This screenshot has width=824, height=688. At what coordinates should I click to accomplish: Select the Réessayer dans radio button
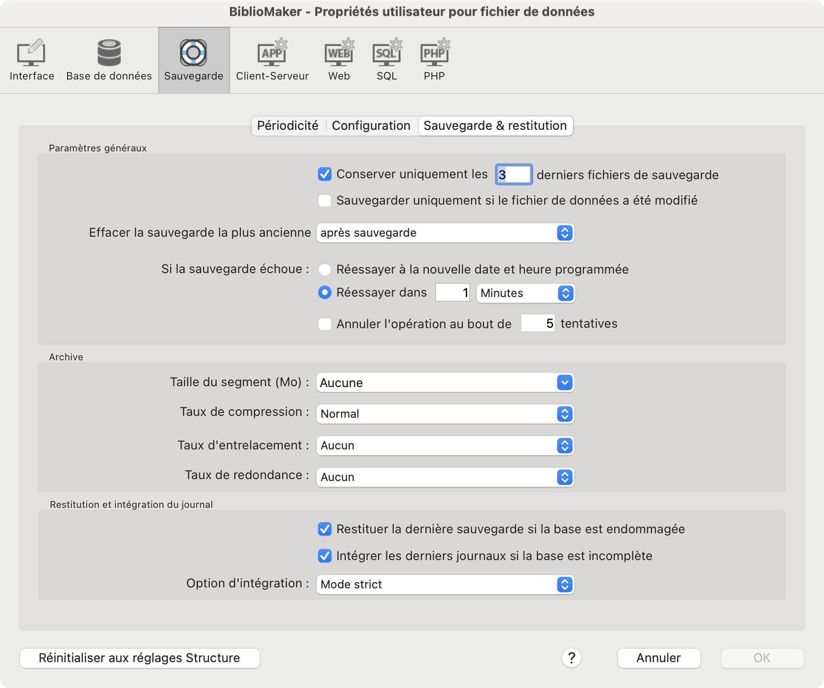[x=325, y=292]
